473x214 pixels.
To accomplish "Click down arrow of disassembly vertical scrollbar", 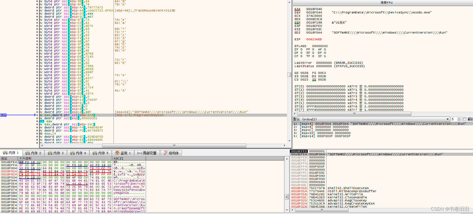I will [289, 141].
